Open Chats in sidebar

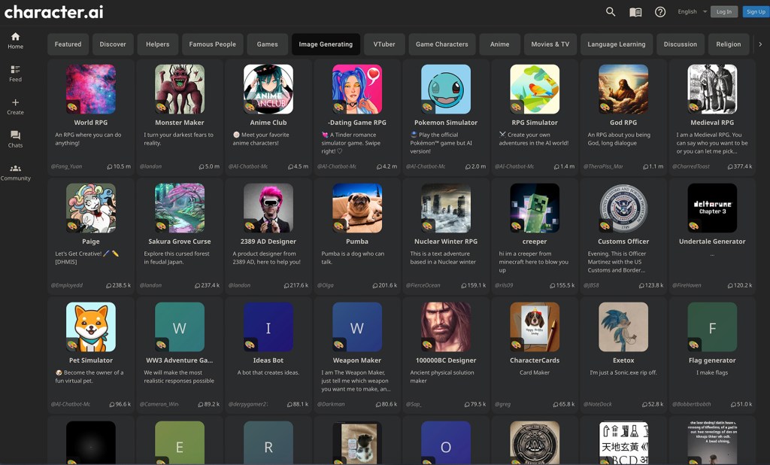click(15, 140)
